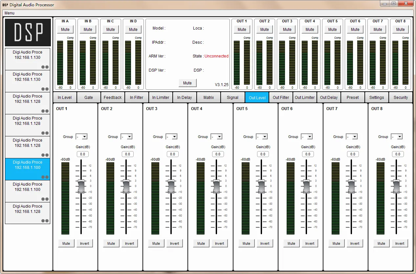Screen dimensions: 416x274
Task: Click the OUT 1 level meter bar
Action: (x=65, y=198)
